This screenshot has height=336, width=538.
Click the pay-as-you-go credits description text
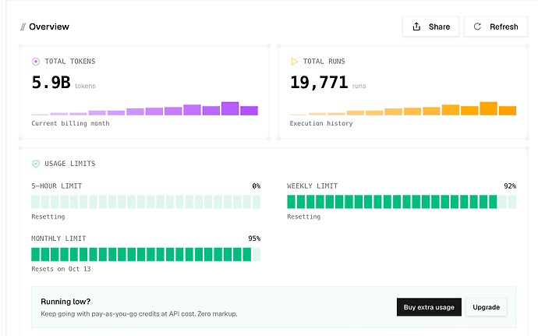tap(139, 313)
